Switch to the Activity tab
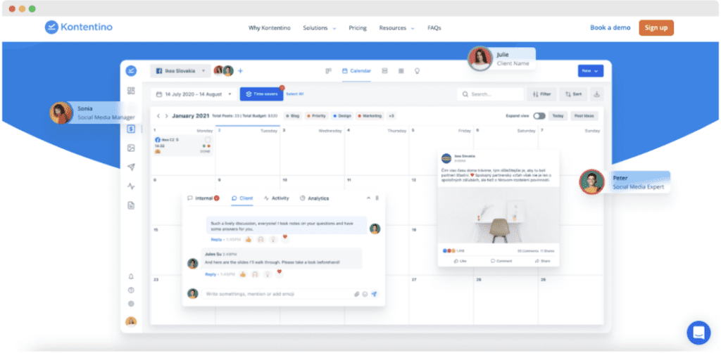The width and height of the screenshot is (721, 353). (276, 198)
